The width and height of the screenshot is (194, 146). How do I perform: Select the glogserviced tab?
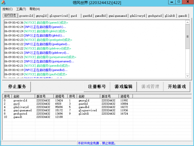point(58,16)
